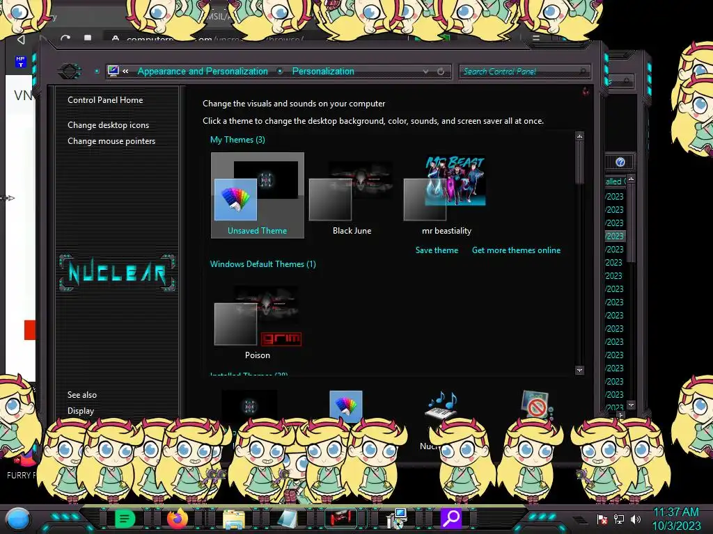Click the Personalization breadcrumb
713x534 pixels.
coord(323,72)
